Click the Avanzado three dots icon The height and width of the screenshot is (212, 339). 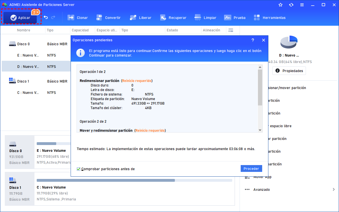pyautogui.click(x=247, y=189)
